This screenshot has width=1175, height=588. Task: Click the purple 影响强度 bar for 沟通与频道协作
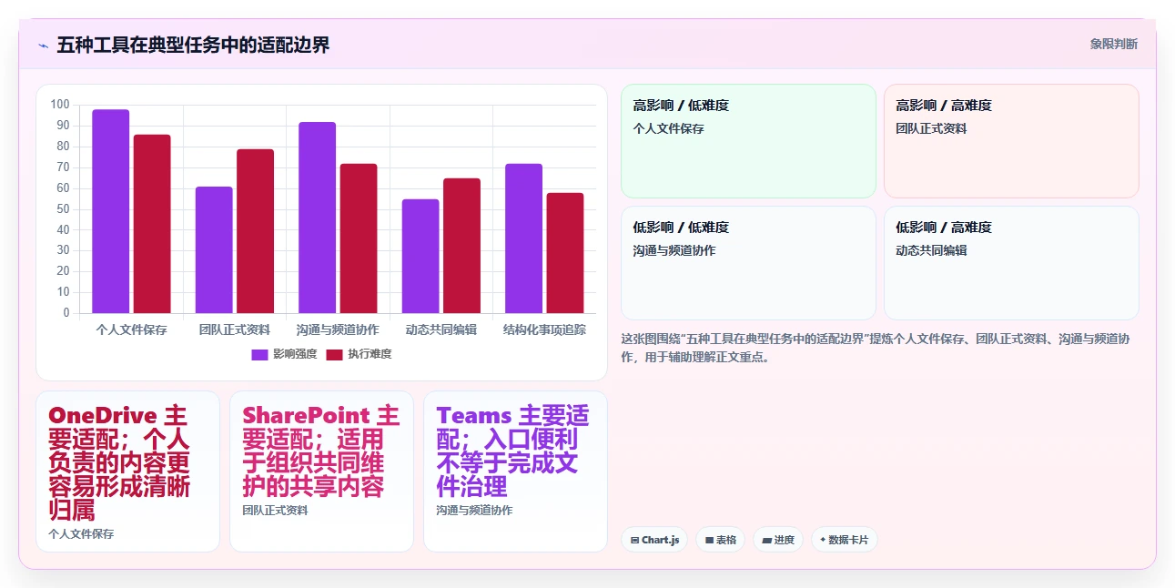pyautogui.click(x=318, y=218)
